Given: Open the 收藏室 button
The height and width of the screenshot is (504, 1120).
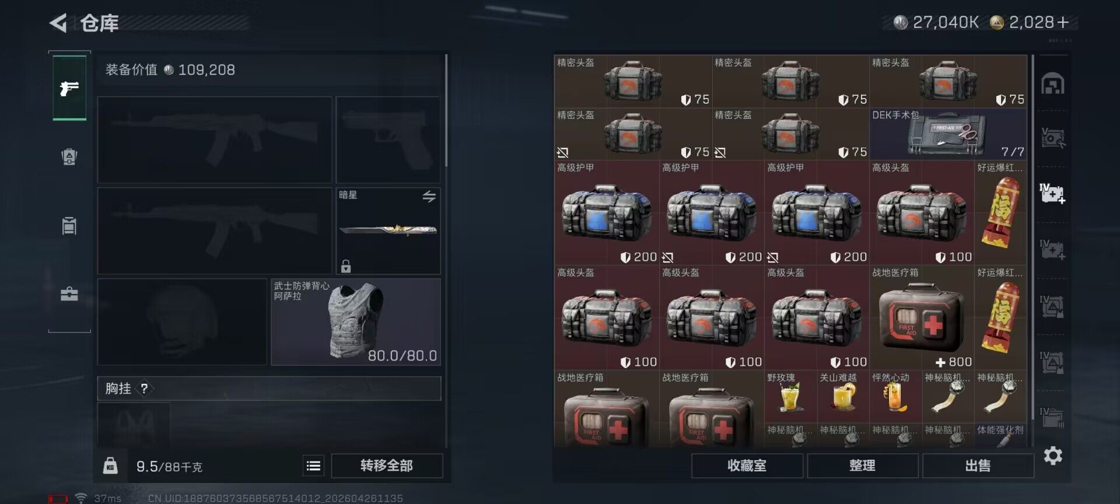Looking at the screenshot, I should point(747,466).
